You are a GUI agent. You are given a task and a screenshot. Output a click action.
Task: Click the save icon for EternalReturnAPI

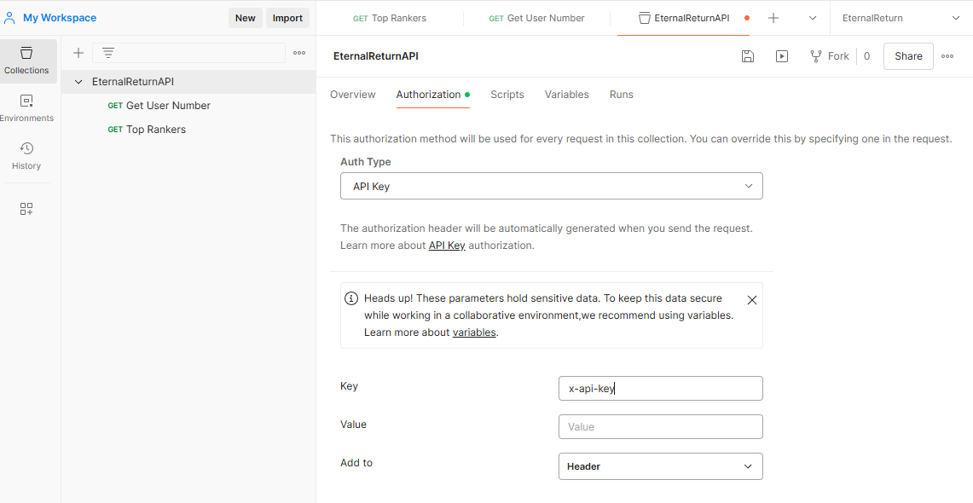click(x=748, y=56)
